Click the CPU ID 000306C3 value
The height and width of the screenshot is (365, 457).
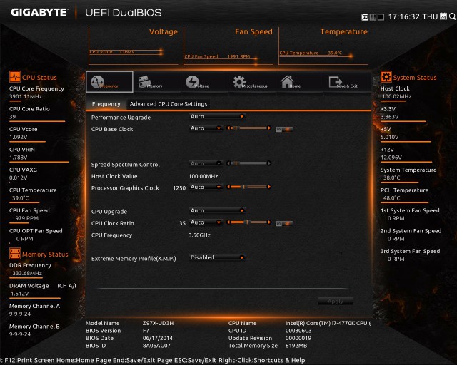tap(298, 331)
